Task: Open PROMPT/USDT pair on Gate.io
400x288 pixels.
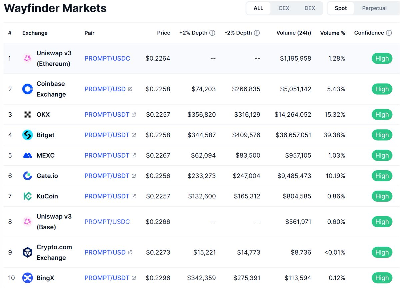Action: (x=107, y=176)
